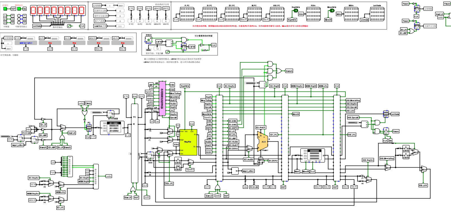
Task: Toggle interrupt source button 3
Action: (x=5, y=22)
